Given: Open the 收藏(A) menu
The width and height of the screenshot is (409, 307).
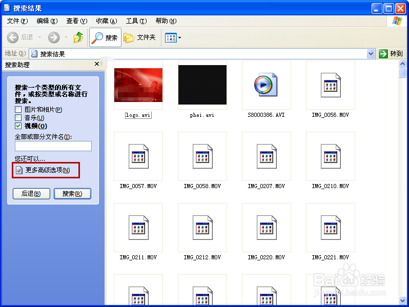Looking at the screenshot, I should [x=107, y=21].
